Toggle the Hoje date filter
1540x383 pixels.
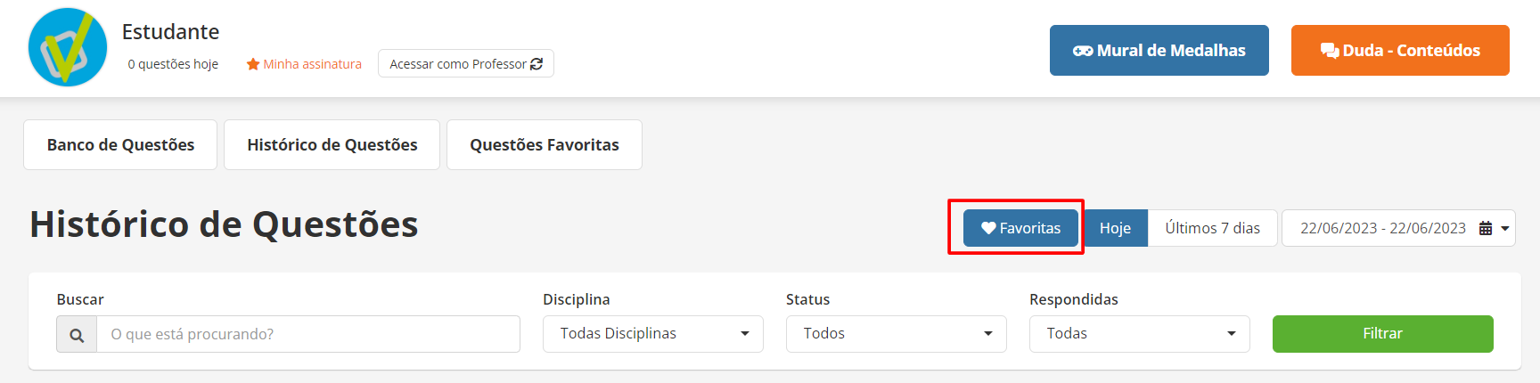coord(1115,228)
